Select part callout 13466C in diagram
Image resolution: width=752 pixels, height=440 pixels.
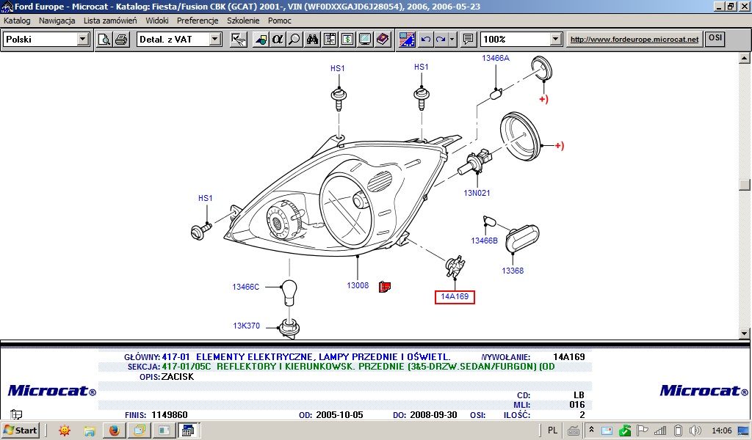tap(245, 287)
